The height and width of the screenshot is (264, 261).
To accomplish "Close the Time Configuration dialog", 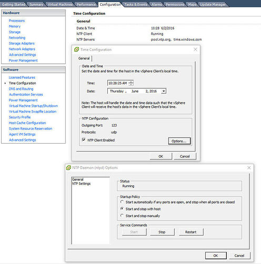I will (x=195, y=49).
